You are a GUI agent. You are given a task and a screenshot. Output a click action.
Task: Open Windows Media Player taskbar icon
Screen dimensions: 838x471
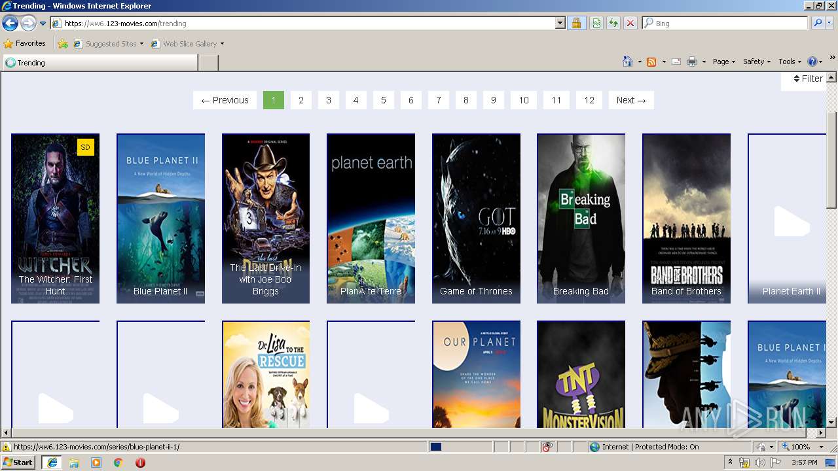96,462
